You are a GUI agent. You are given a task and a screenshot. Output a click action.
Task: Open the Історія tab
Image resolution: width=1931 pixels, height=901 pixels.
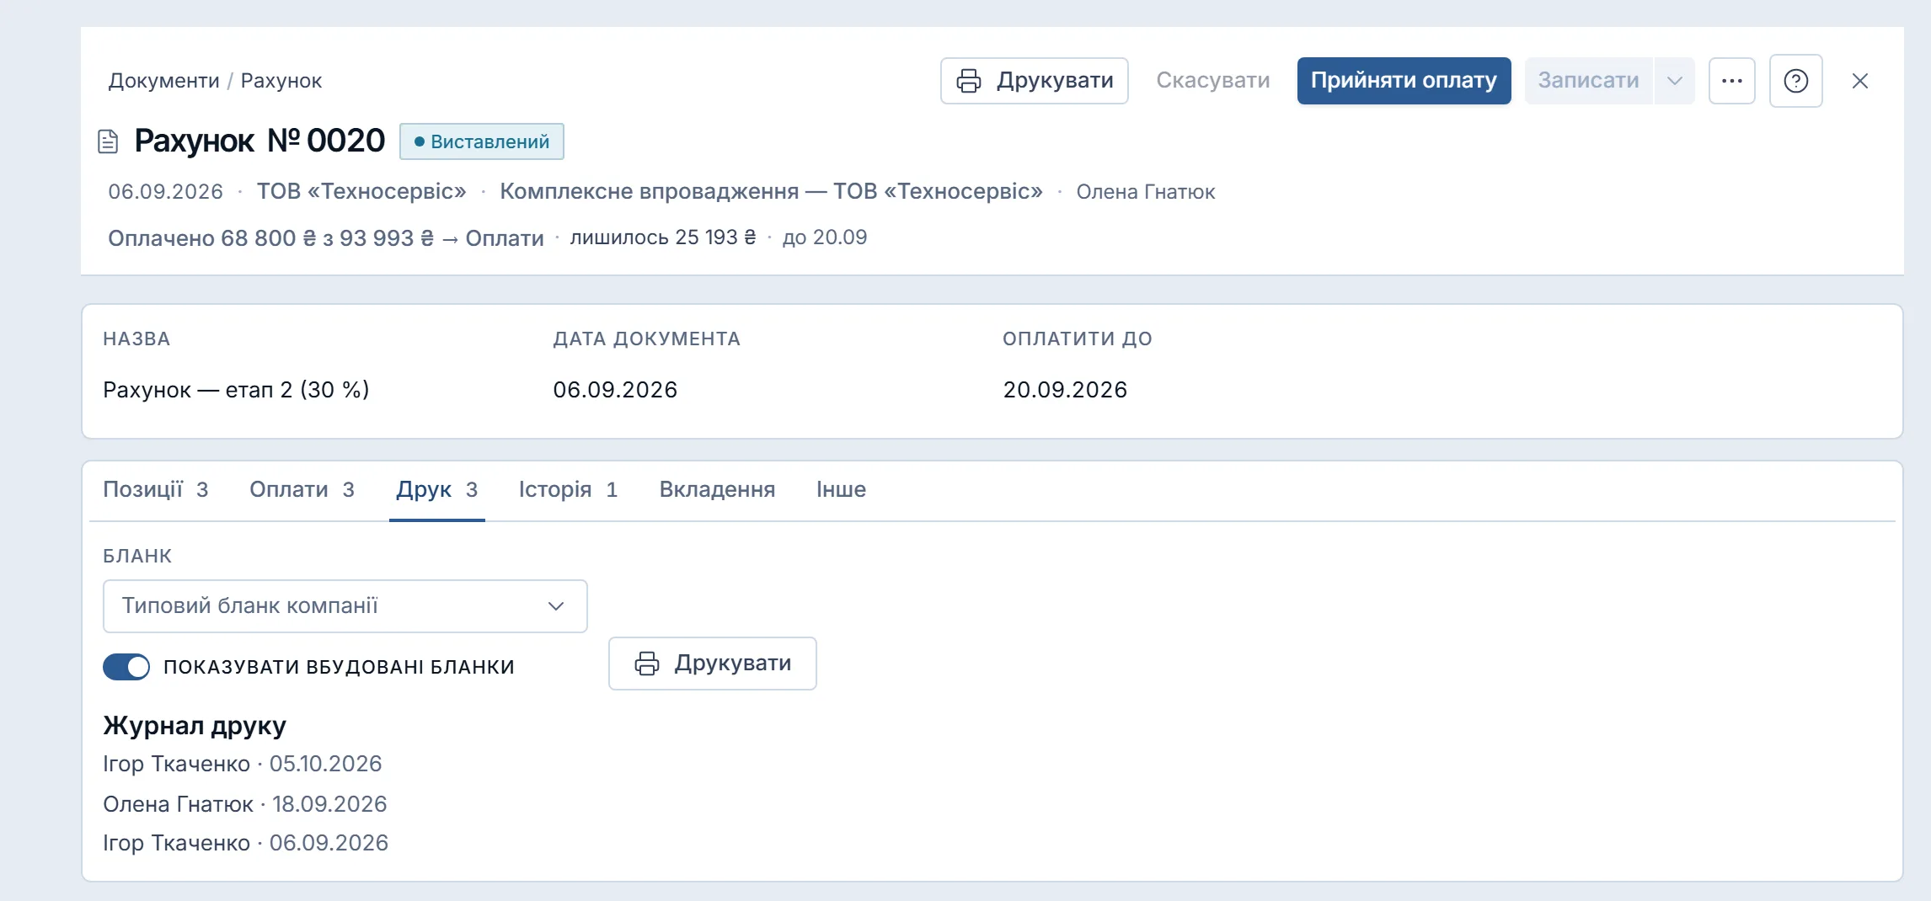coord(568,490)
